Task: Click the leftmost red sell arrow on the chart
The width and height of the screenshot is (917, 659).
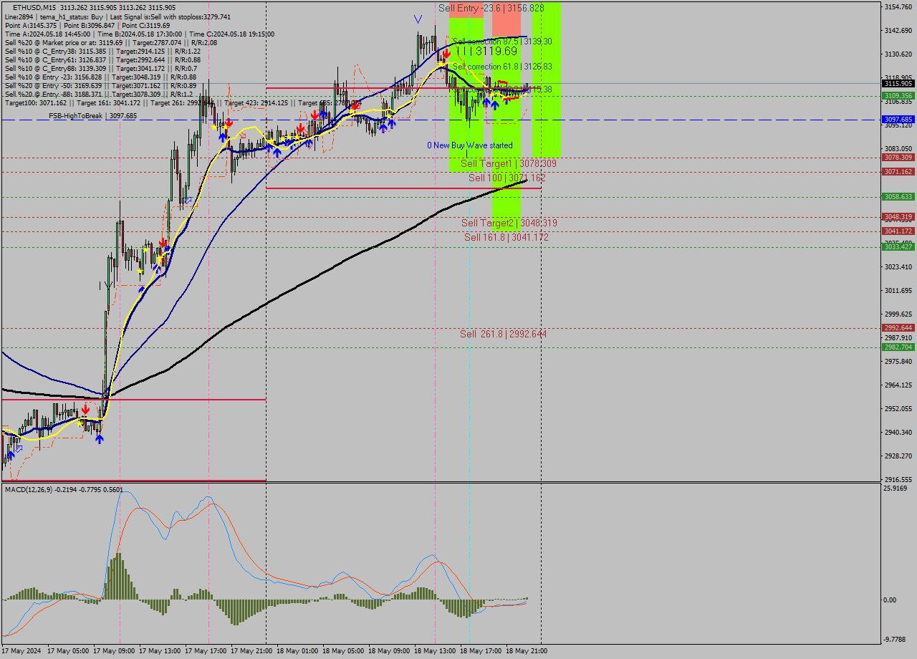Action: 85,408
